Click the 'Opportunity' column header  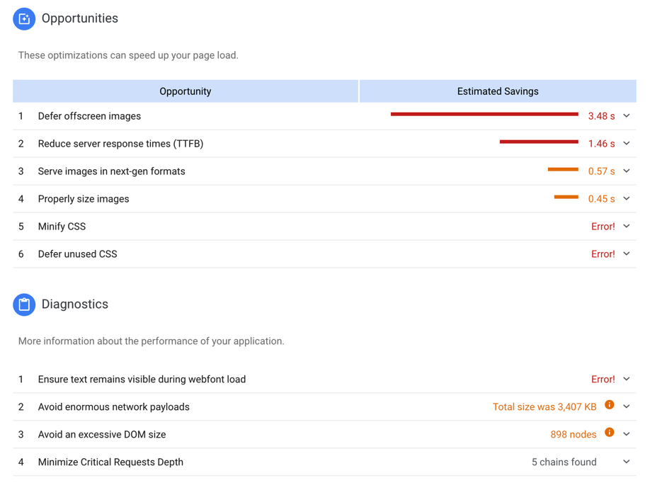185,91
